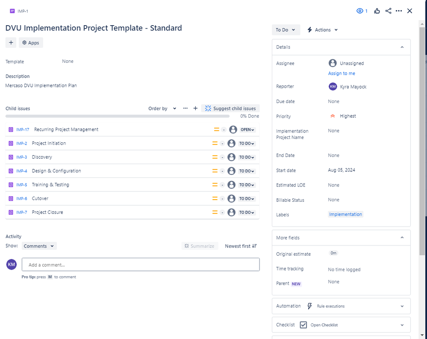
Task: Click the Start date Aug 05, 2024
Action: pyautogui.click(x=342, y=170)
